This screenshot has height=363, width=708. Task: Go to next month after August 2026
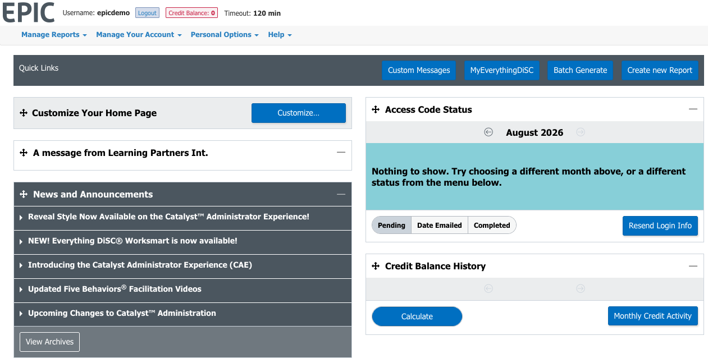581,132
